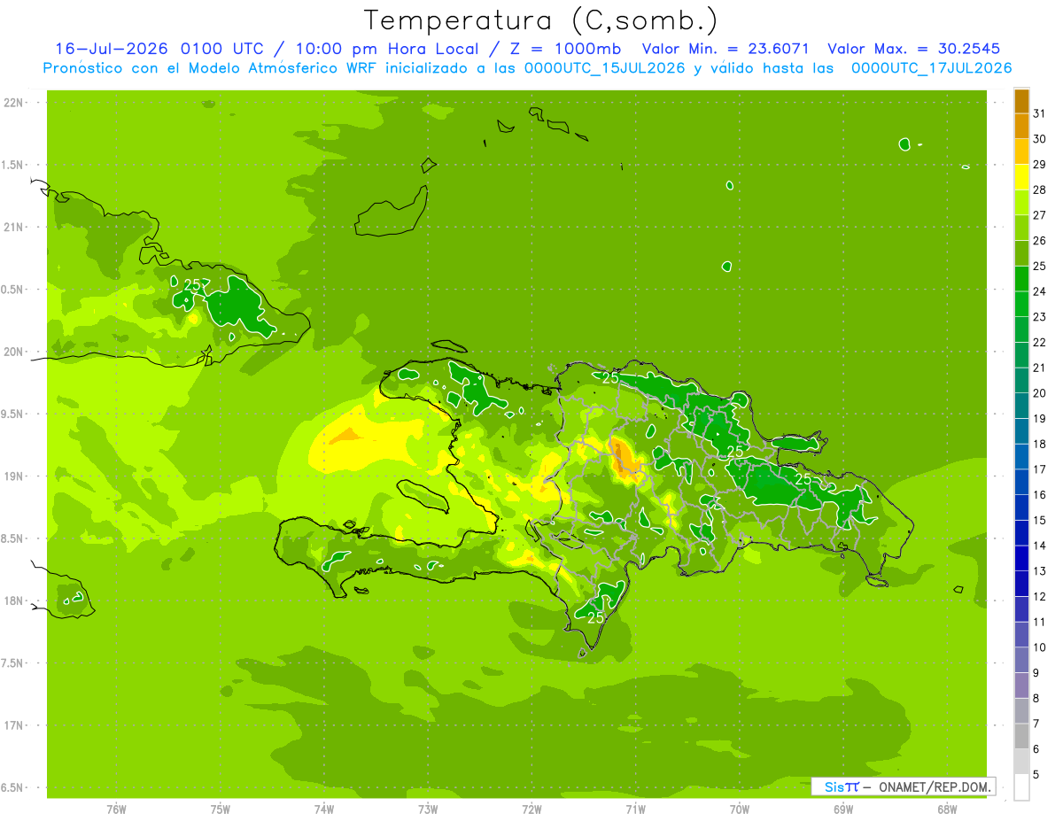Click the color bar label "5"
The width and height of the screenshot is (1063, 821).
tap(1036, 775)
